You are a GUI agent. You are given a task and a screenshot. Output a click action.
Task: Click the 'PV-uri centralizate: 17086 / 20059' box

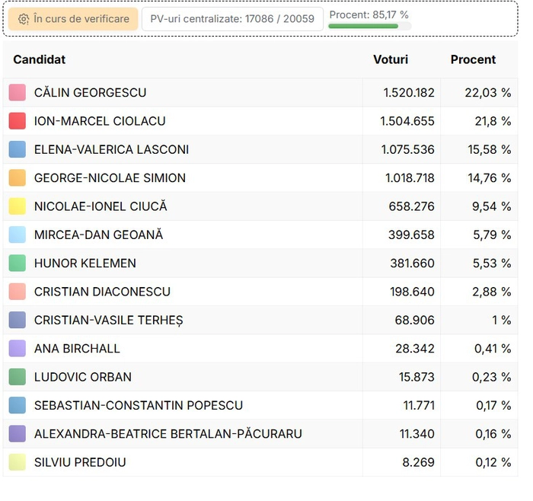click(x=232, y=19)
